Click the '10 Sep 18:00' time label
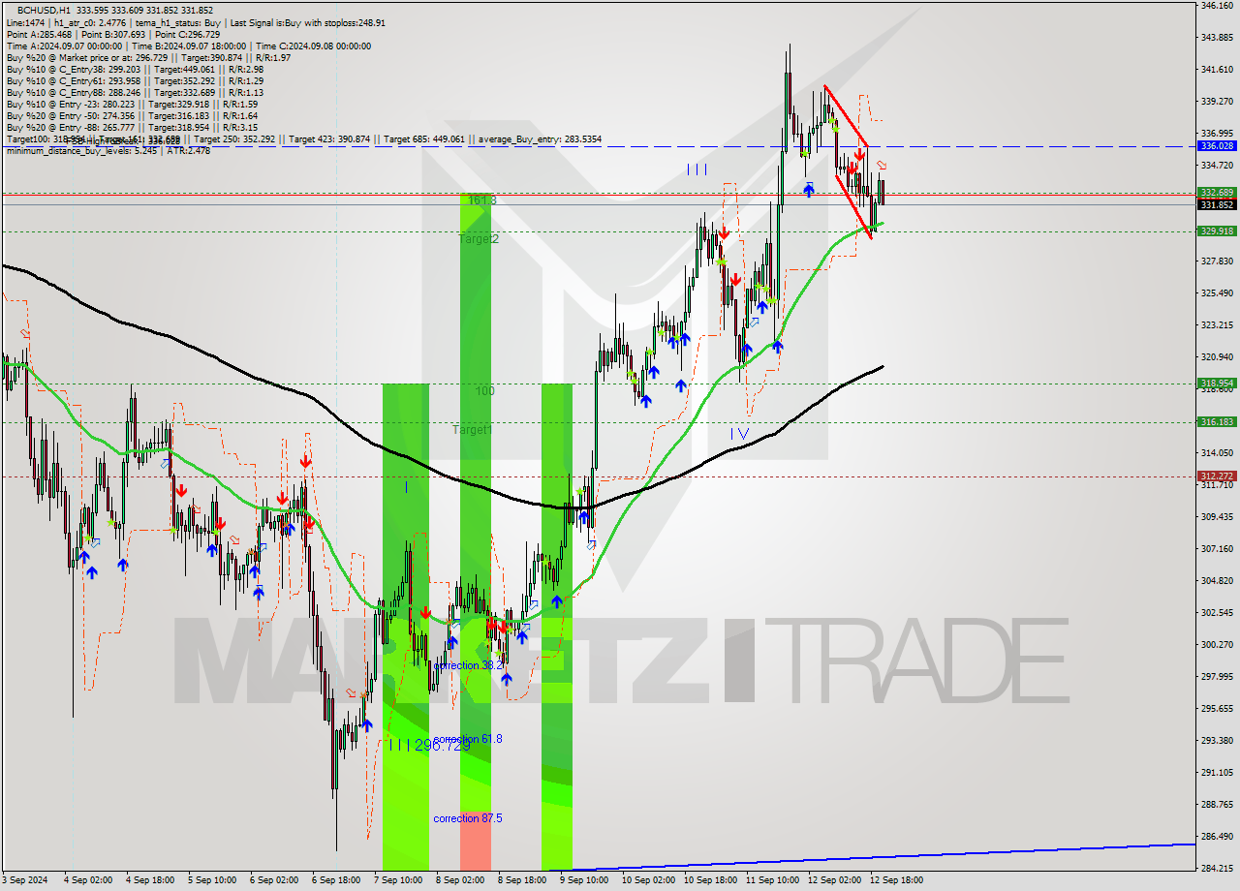Viewport: 1240px width, 891px height. pos(710,880)
